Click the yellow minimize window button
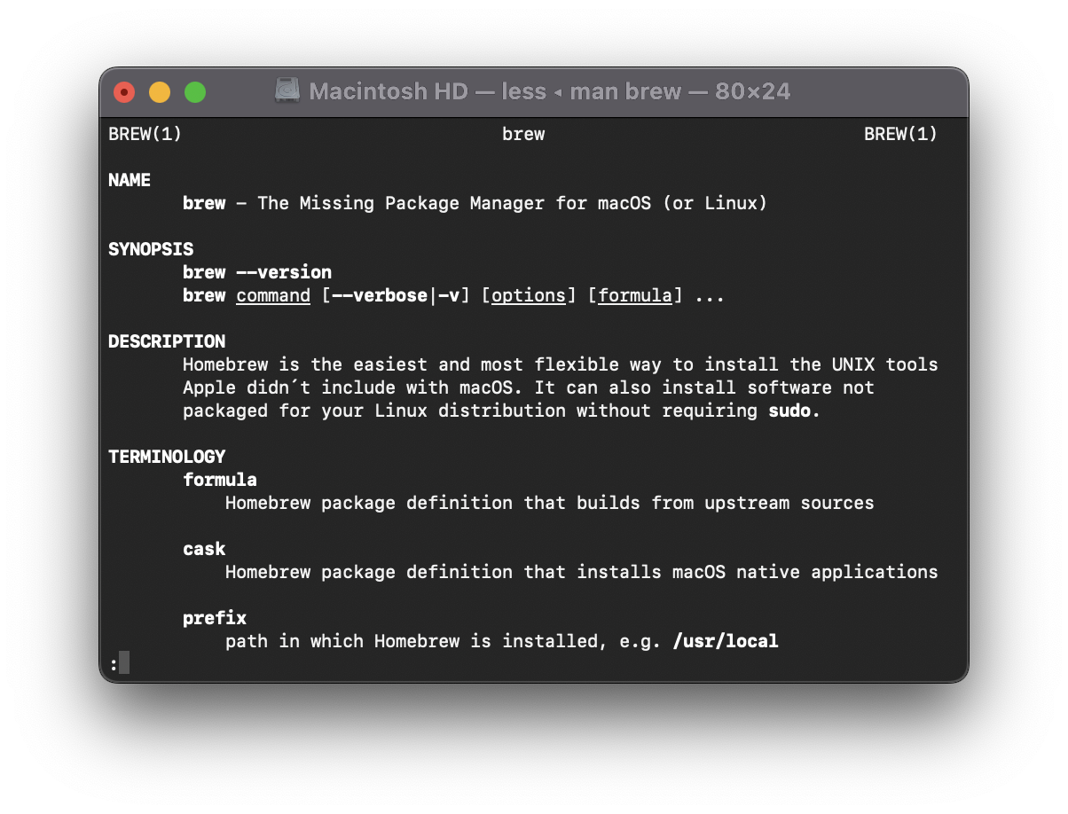This screenshot has height=814, width=1068. point(160,91)
